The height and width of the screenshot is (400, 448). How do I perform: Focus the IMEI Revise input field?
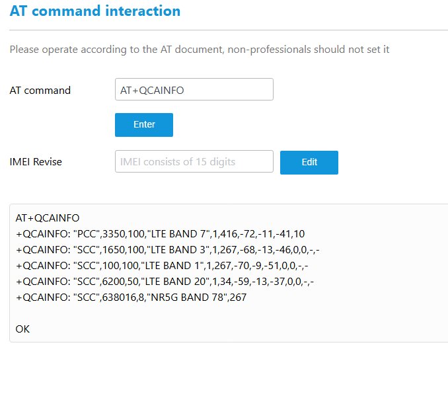click(194, 161)
